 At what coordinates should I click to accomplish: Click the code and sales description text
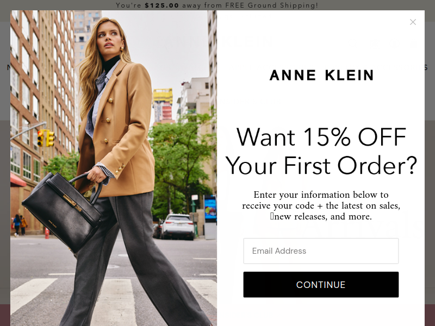pyautogui.click(x=321, y=205)
